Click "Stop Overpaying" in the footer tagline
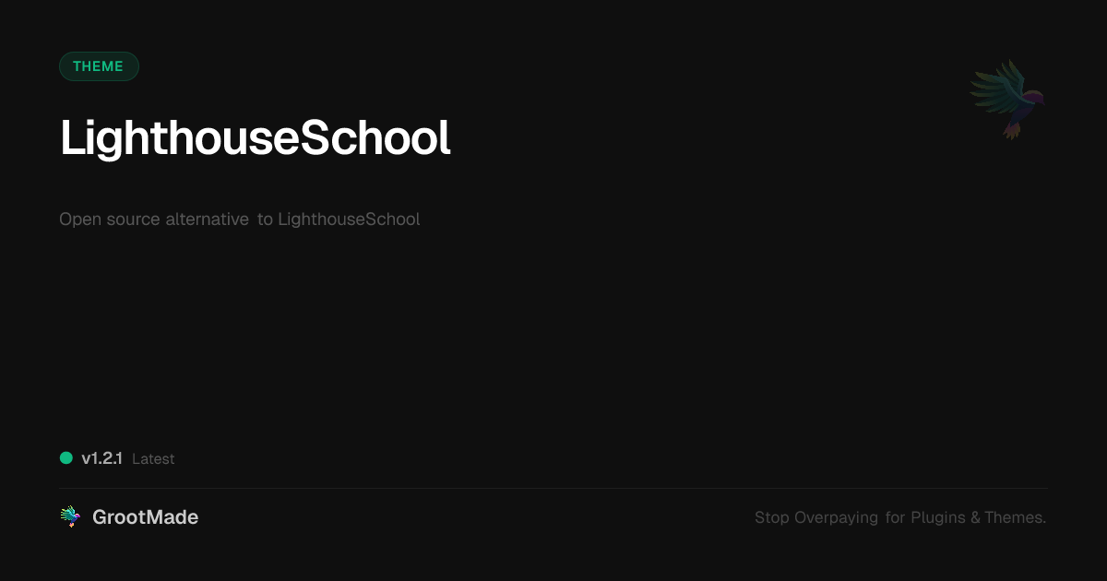This screenshot has width=1107, height=581. click(816, 517)
